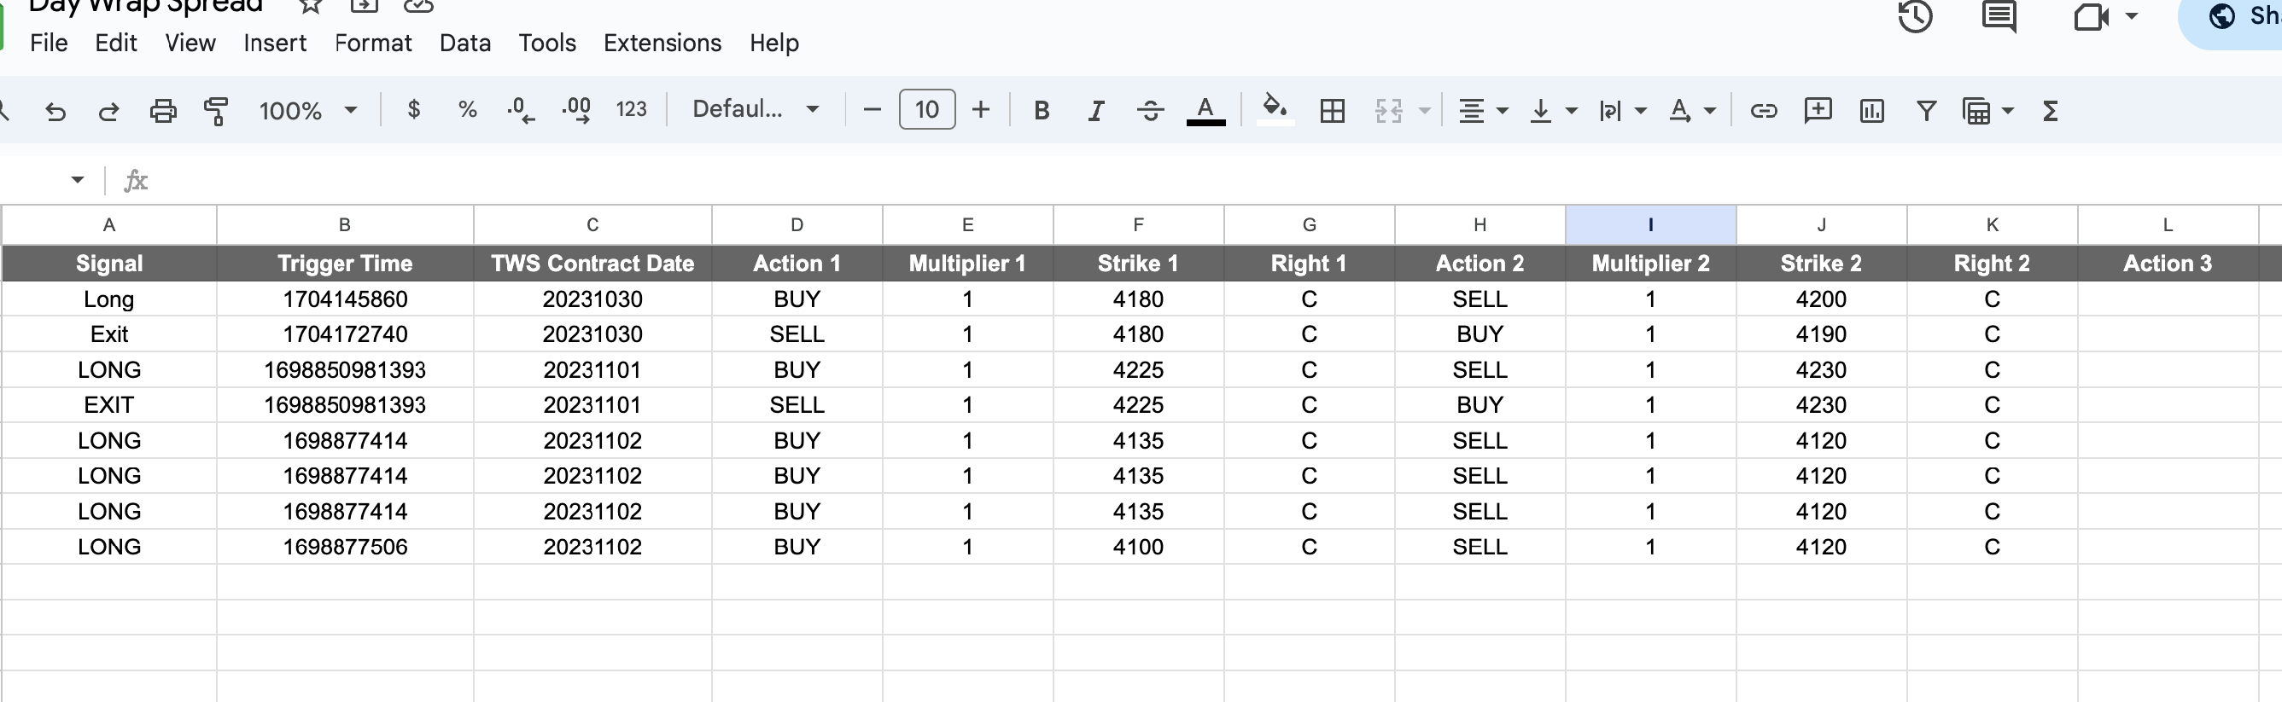Format as percent icon
Image resolution: width=2282 pixels, height=702 pixels.
click(x=468, y=110)
